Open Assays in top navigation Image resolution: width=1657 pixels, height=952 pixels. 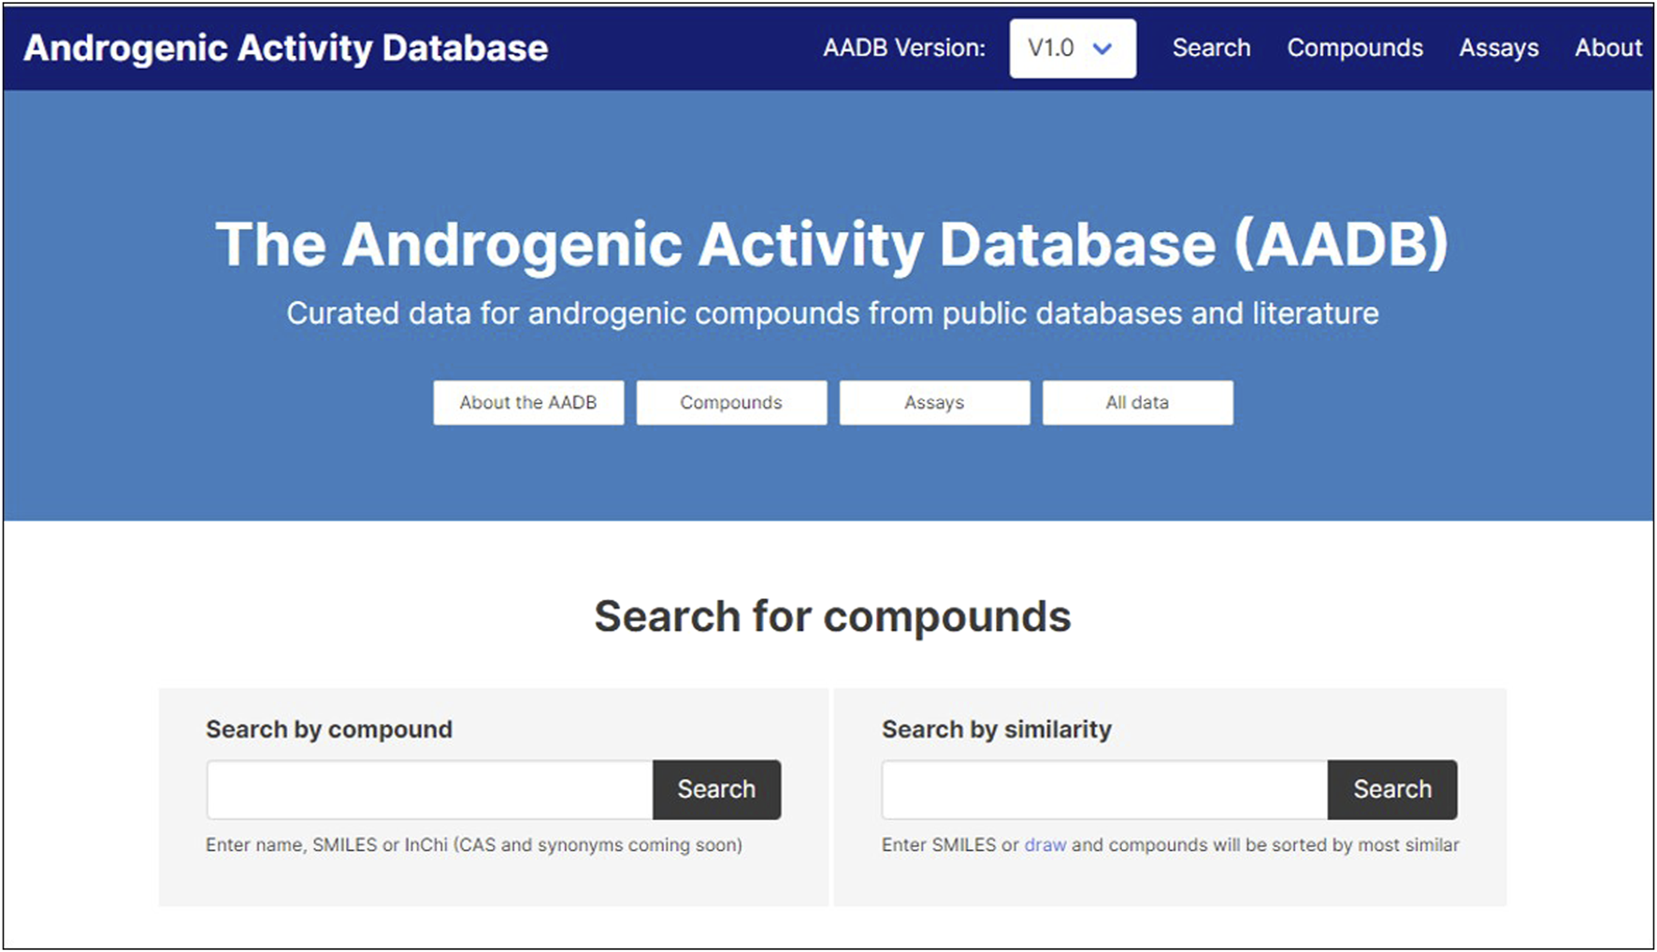click(1499, 48)
